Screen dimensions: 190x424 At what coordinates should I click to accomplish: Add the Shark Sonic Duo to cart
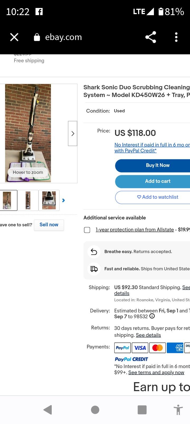[158, 181]
